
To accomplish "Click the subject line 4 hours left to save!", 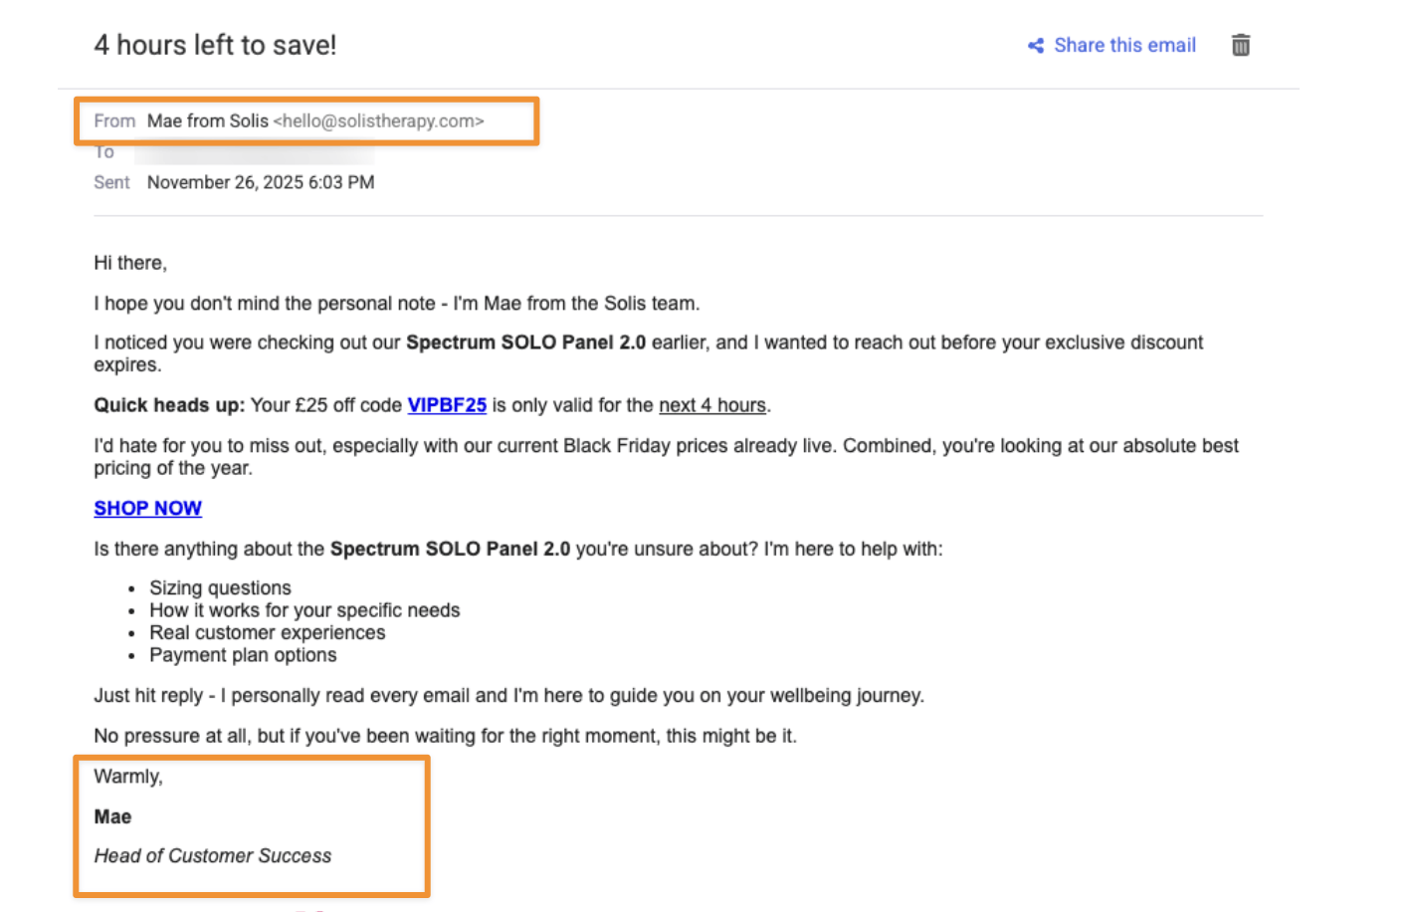I will click(215, 45).
